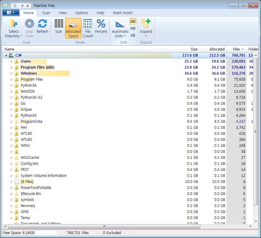Select GB unit

pyautogui.click(x=133, y=21)
